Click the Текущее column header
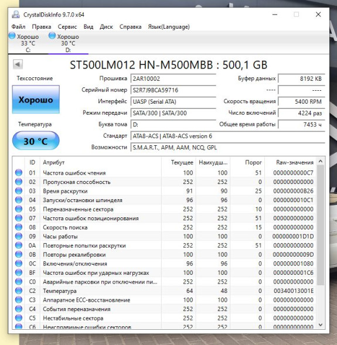This screenshot has height=345, width=337. click(179, 162)
